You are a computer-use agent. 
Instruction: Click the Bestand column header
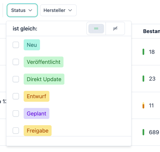[151, 31]
